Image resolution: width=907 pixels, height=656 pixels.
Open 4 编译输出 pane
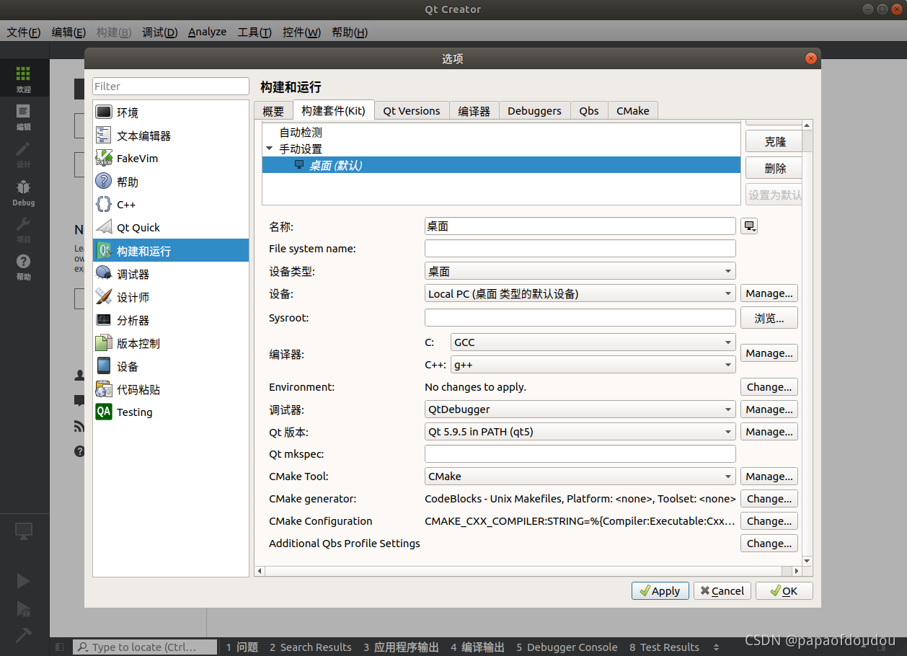point(477,647)
